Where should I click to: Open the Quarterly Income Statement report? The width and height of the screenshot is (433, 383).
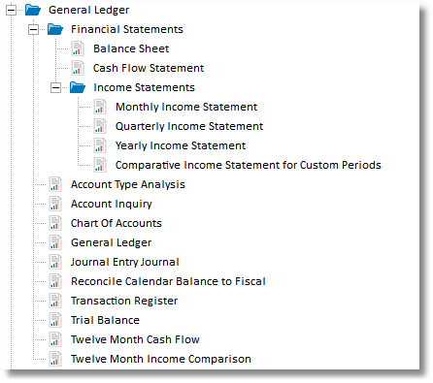pos(189,126)
